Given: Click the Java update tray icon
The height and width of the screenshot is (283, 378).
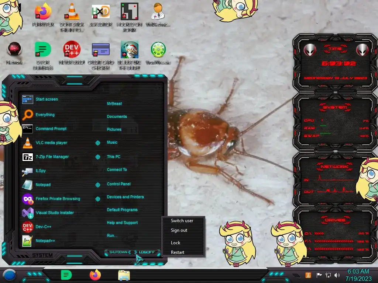Looking at the screenshot, I should [x=308, y=275].
